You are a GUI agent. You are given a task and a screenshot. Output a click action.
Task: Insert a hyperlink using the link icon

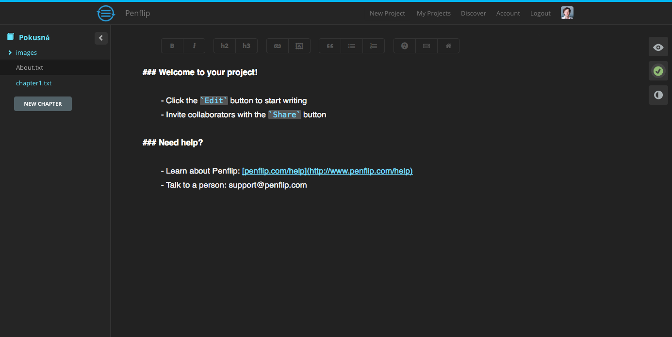pos(278,46)
